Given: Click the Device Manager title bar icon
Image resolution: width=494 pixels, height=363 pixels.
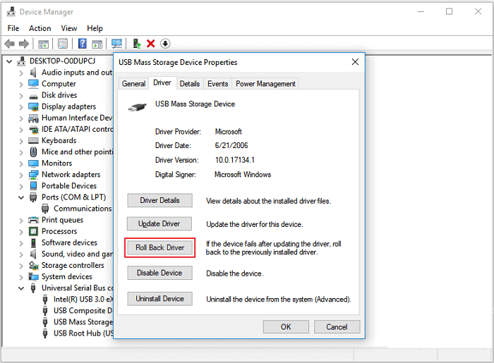Looking at the screenshot, I should (x=11, y=12).
